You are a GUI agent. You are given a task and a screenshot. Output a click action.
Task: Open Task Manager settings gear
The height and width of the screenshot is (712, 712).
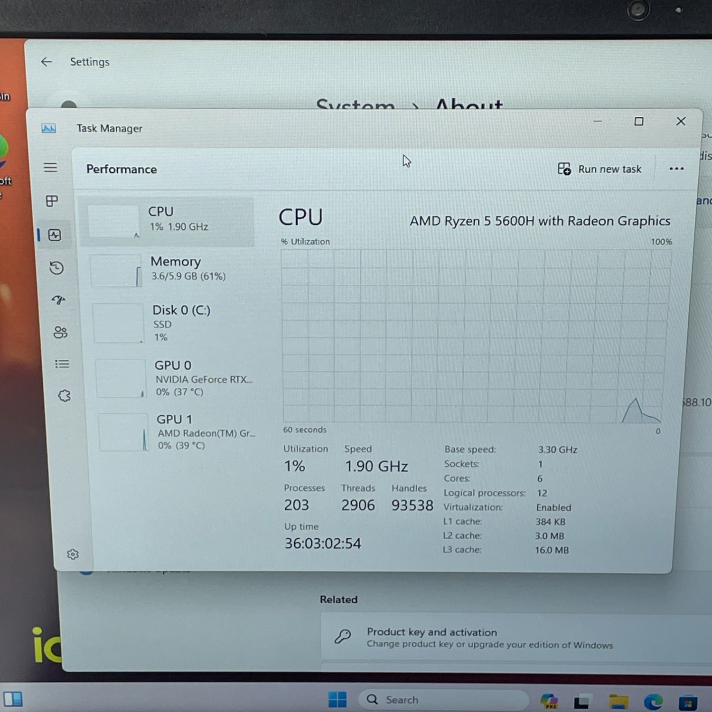pyautogui.click(x=73, y=554)
